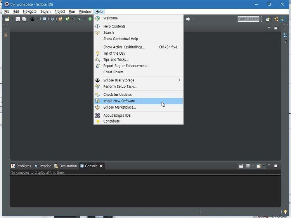Click the Forward navigation arrow icon

point(188,19)
